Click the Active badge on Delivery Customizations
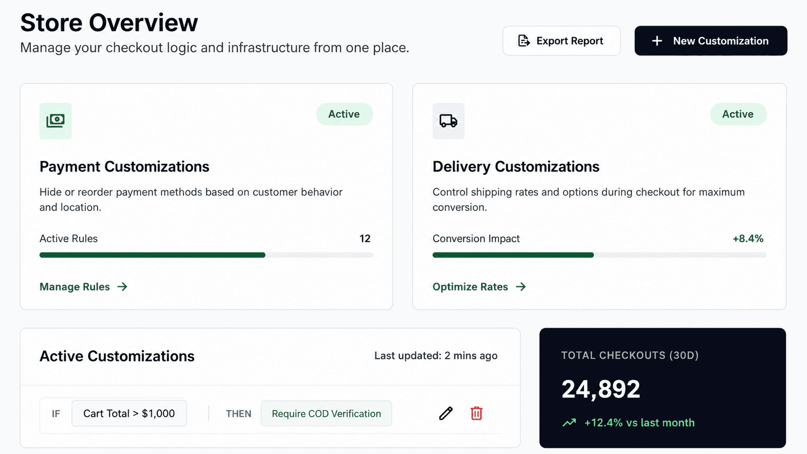Image resolution: width=807 pixels, height=454 pixels. [x=738, y=114]
